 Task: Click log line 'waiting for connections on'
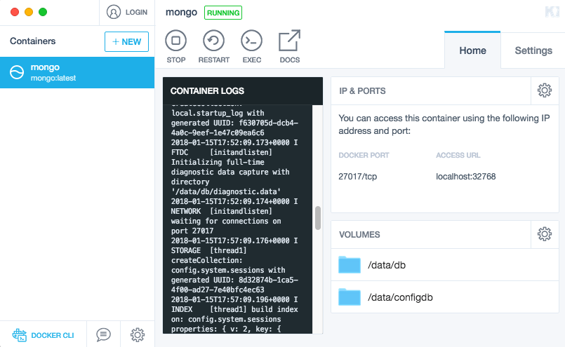226,221
